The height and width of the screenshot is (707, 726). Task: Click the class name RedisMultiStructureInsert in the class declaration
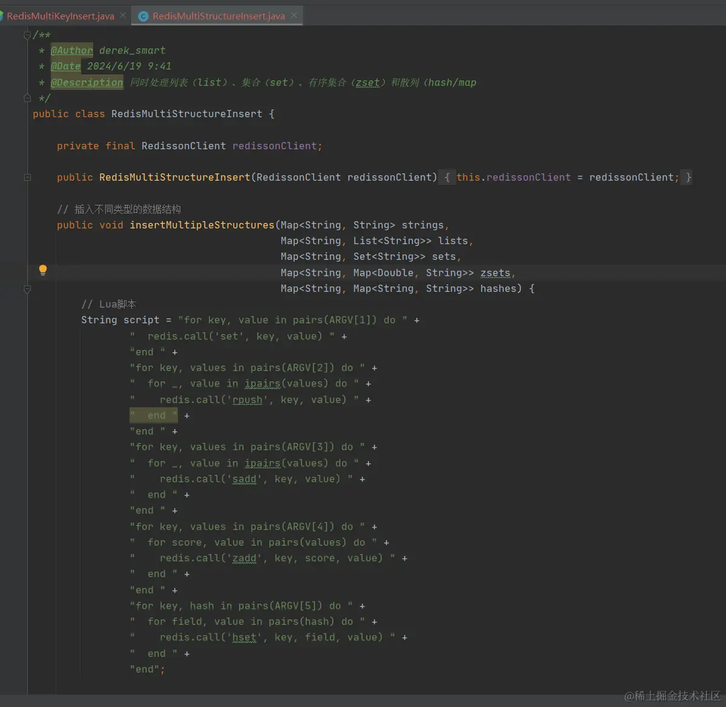[x=187, y=114]
